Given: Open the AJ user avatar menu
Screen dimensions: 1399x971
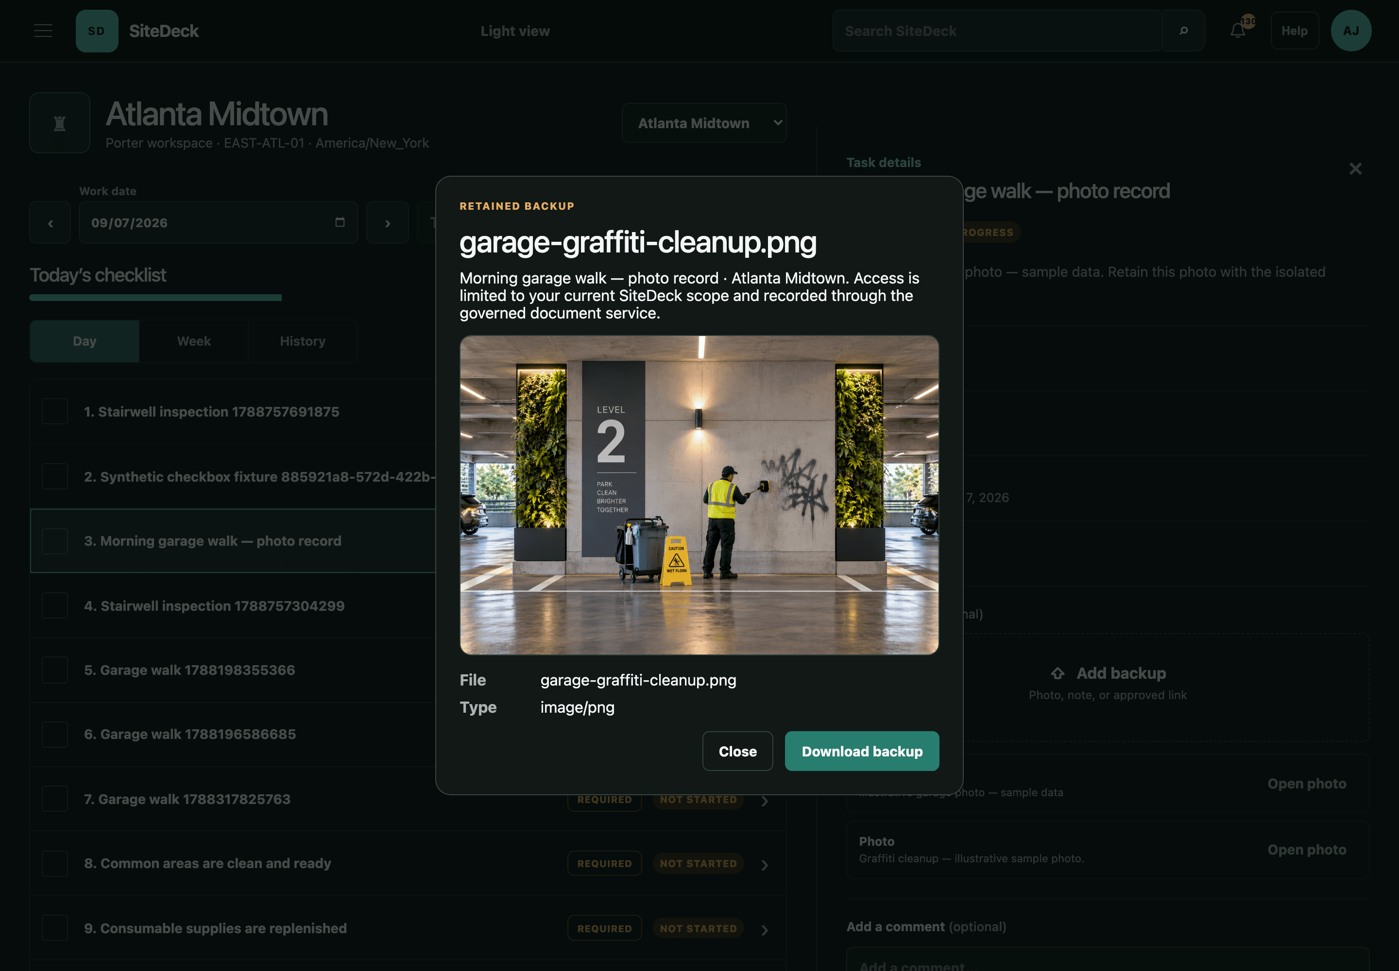Looking at the screenshot, I should (1351, 31).
